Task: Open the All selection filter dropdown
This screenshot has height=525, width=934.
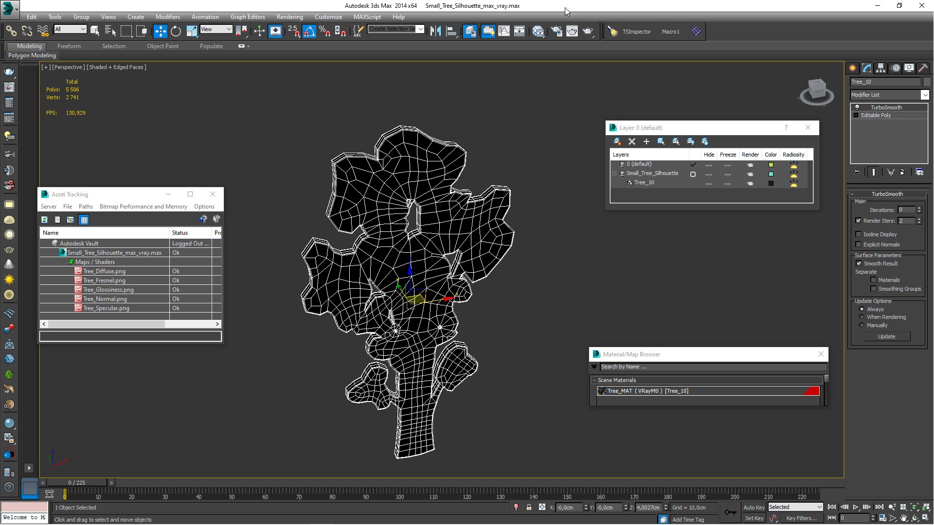Action: 70,29
